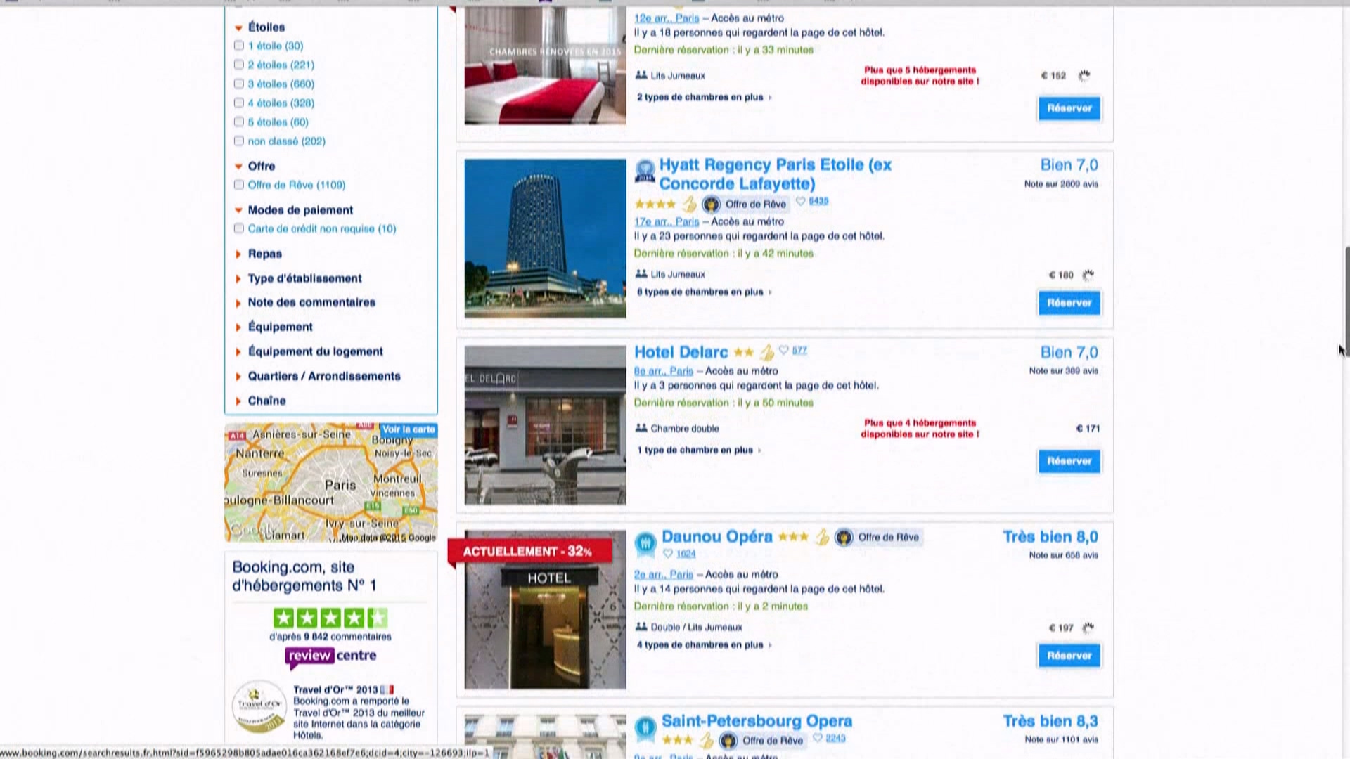The width and height of the screenshot is (1350, 759).
Task: Check the 4 étoiles filter checkbox
Action: 239,103
